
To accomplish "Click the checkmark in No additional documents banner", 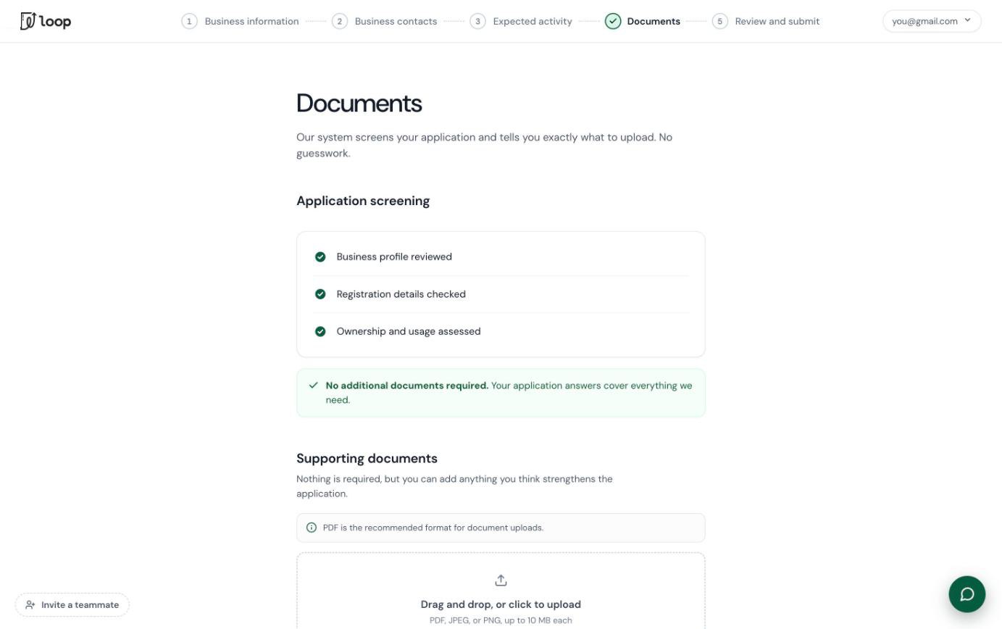I will tap(314, 386).
